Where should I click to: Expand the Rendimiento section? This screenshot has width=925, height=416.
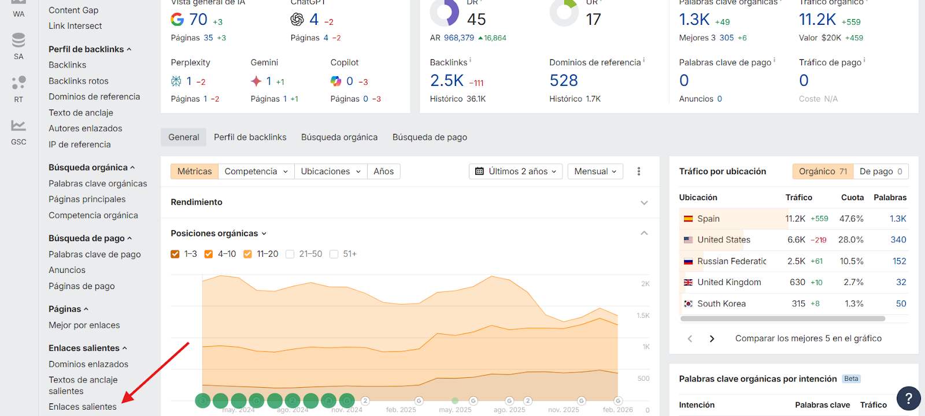pos(644,203)
